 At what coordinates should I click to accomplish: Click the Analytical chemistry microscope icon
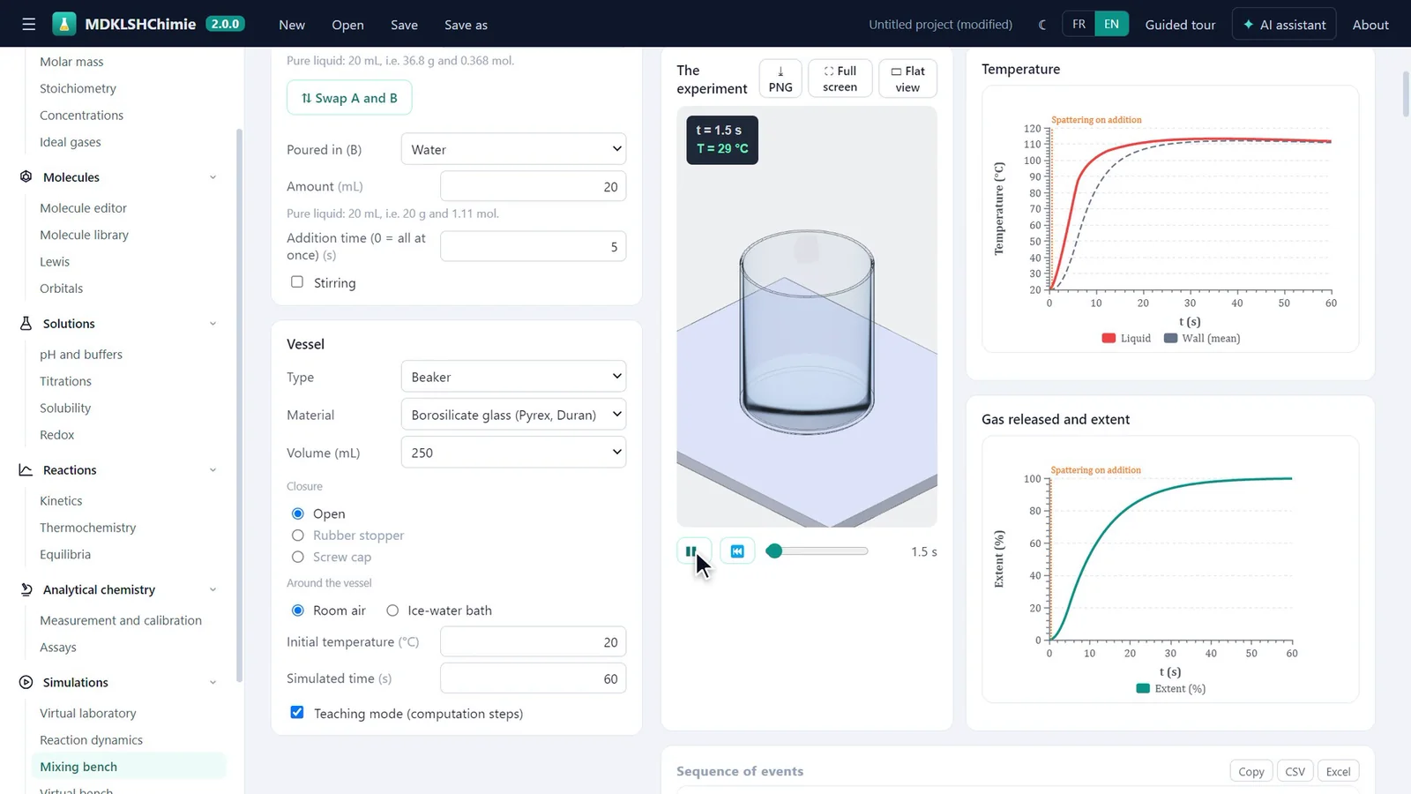click(26, 589)
